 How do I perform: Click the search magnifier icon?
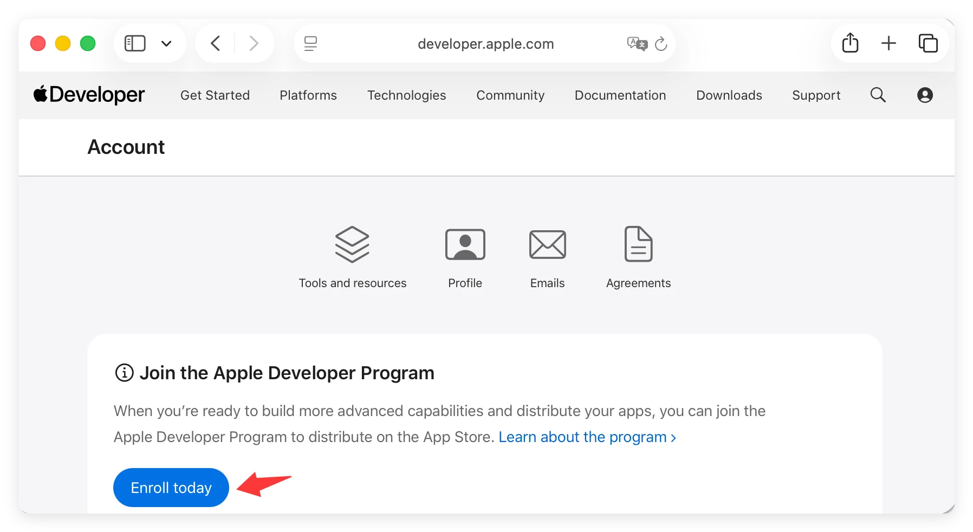878,95
